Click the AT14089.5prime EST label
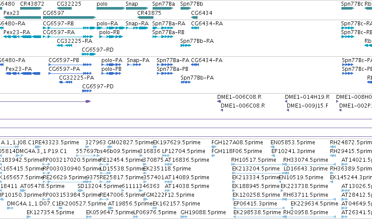The width and height of the screenshot is (372, 219). point(187,177)
